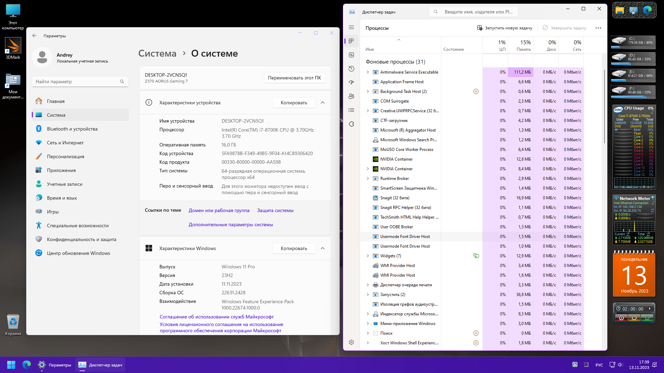Open Performance tab in Task Manager sidebar
The width and height of the screenshot is (664, 373).
pyautogui.click(x=351, y=55)
